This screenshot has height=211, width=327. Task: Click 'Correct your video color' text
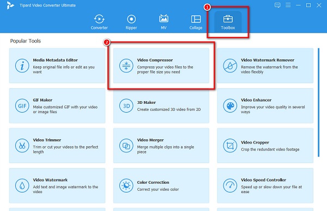pos(158,189)
